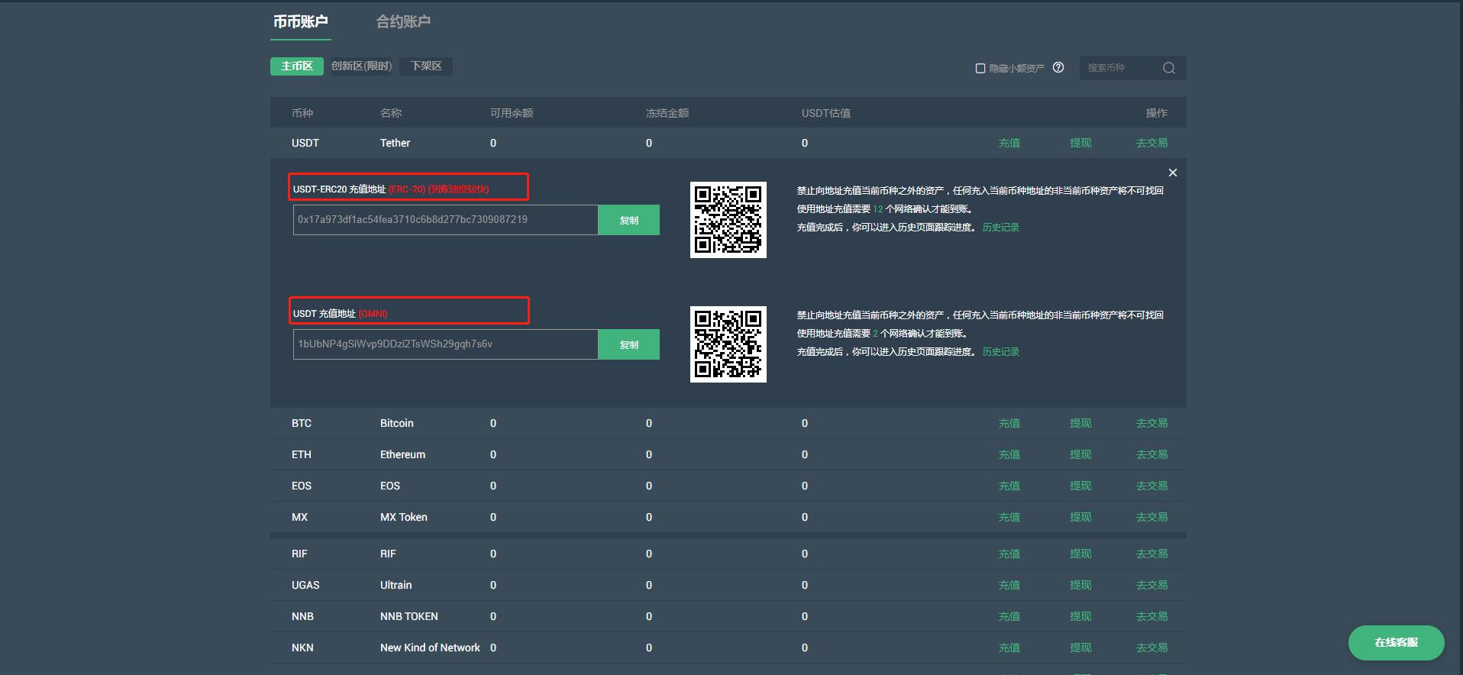The height and width of the screenshot is (675, 1463).
Task: Click the USDT估值 column header
Action: point(826,113)
